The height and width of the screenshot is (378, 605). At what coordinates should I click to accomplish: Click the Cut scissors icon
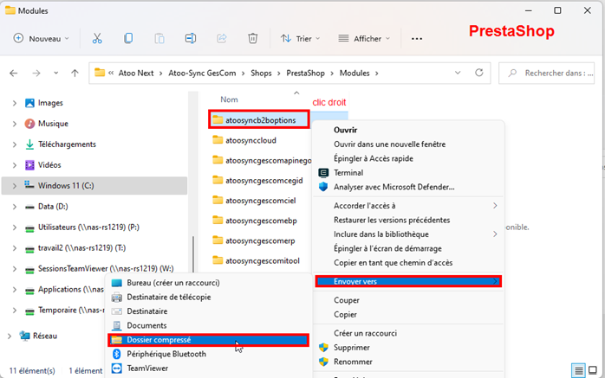pos(97,39)
